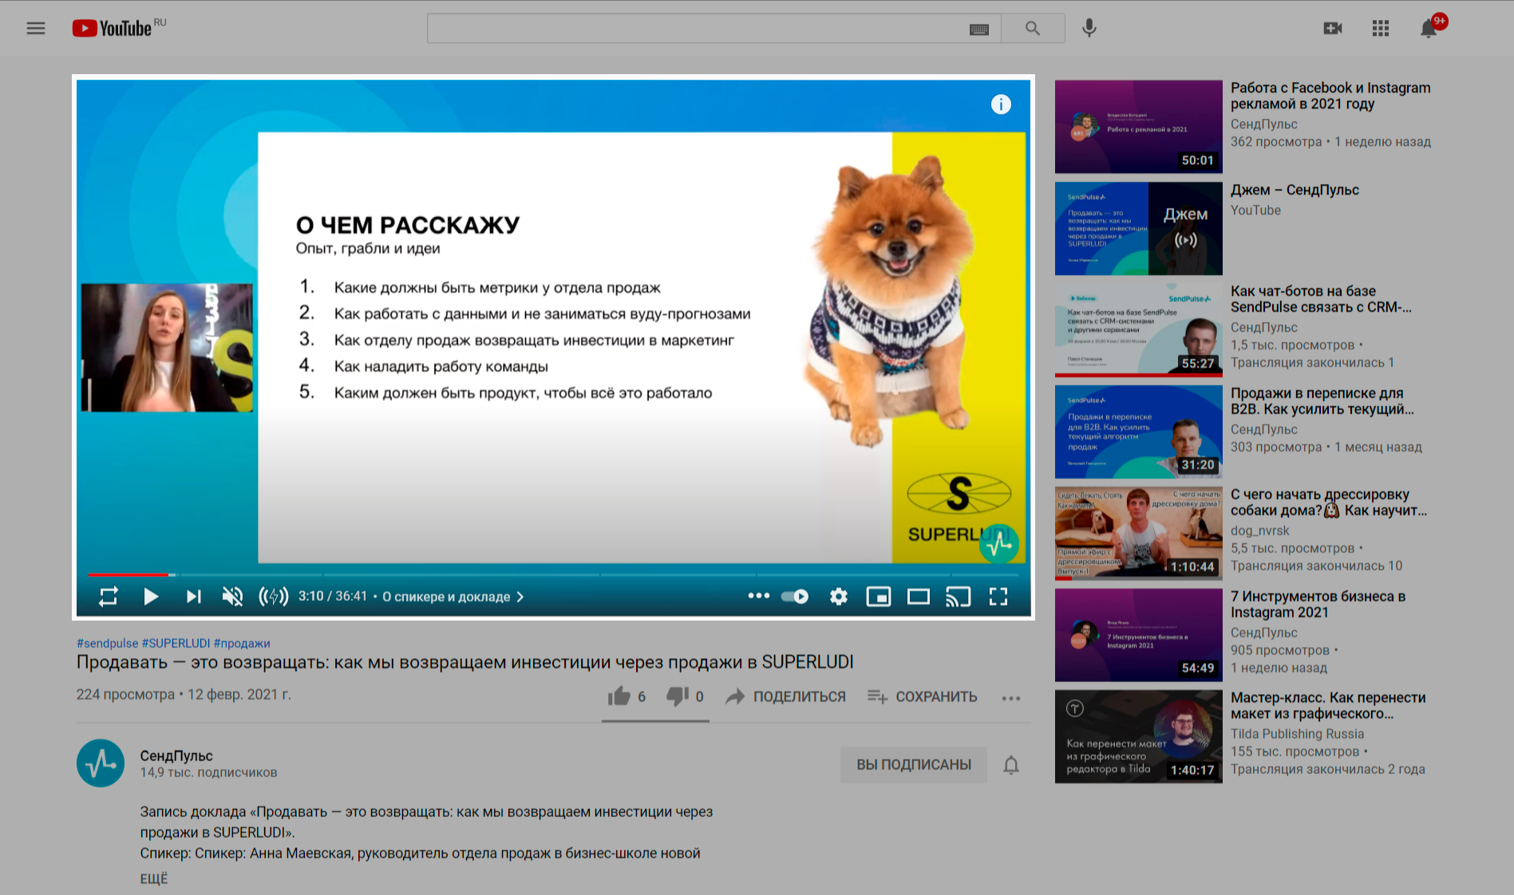
Task: Open #SUPERLUDI hashtag
Action: (176, 643)
